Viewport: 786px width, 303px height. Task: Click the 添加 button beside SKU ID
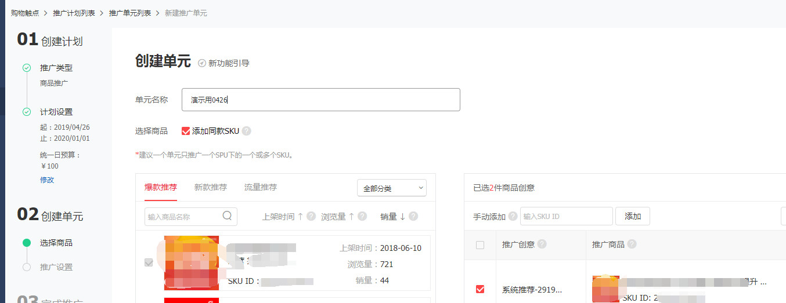633,216
